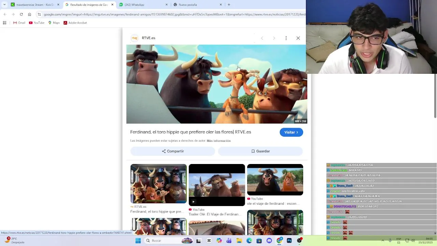Viewport: 437px width, 246px height.
Task: Switch to the Kick Stream browser tab
Action: [x=35, y=5]
